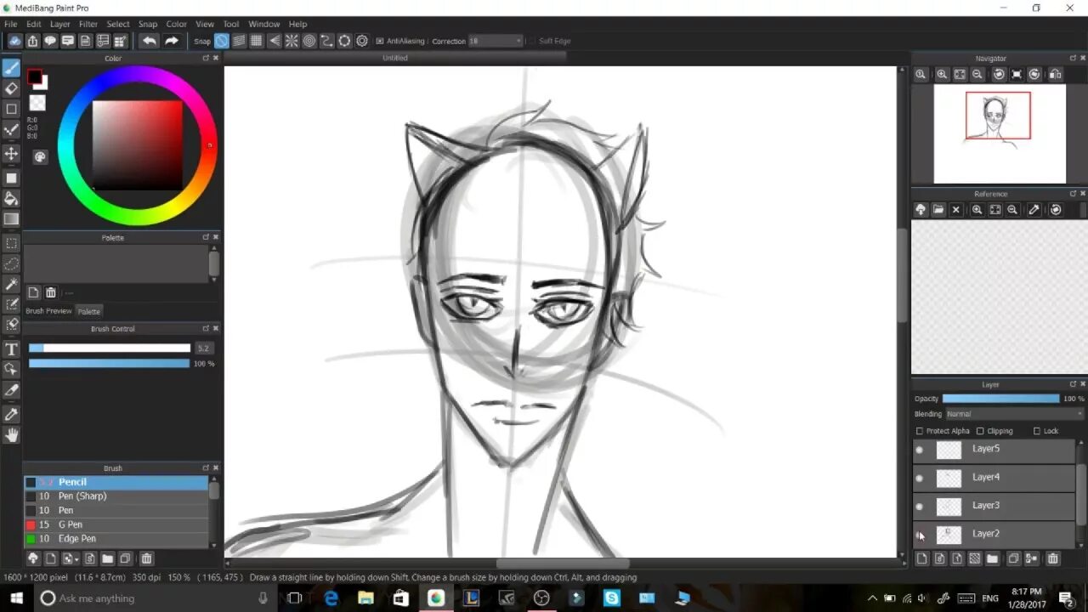Open the color palette settings icon
Screen dimensions: 1088x612
[40, 156]
